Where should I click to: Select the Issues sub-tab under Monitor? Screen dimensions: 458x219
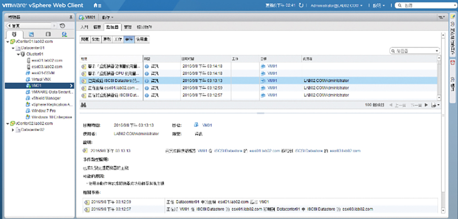click(x=85, y=39)
